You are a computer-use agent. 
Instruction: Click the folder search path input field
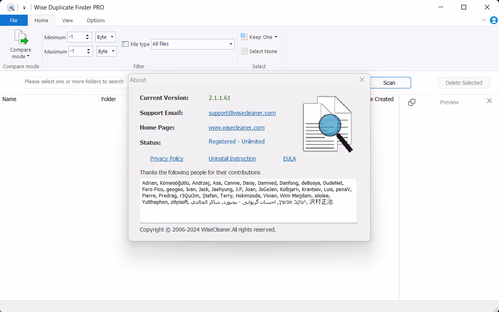click(x=75, y=82)
